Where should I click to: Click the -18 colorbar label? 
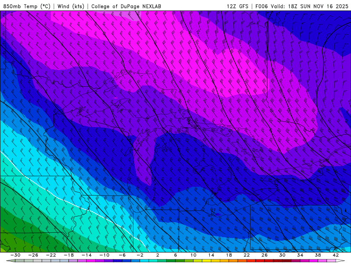point(69,255)
